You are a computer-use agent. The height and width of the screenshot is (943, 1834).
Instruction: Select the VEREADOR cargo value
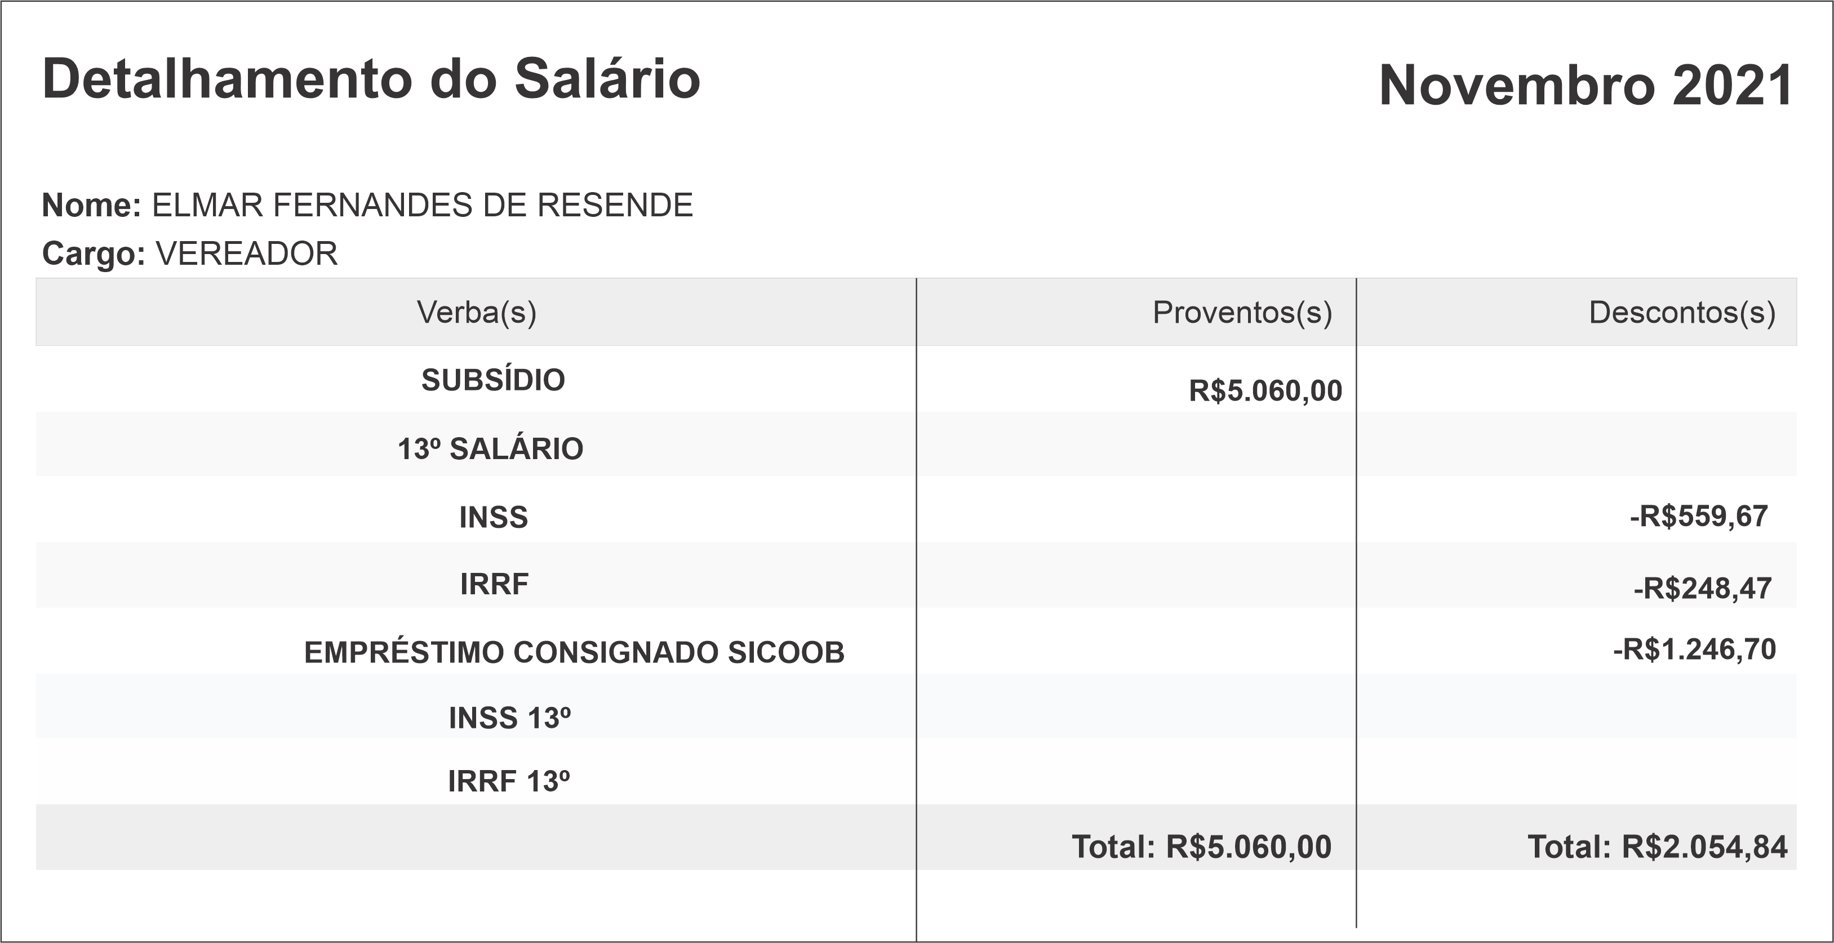point(246,254)
